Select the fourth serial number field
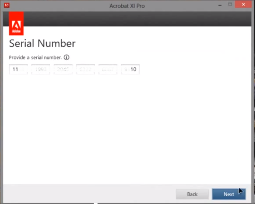The image size is (255, 204). [x=86, y=69]
